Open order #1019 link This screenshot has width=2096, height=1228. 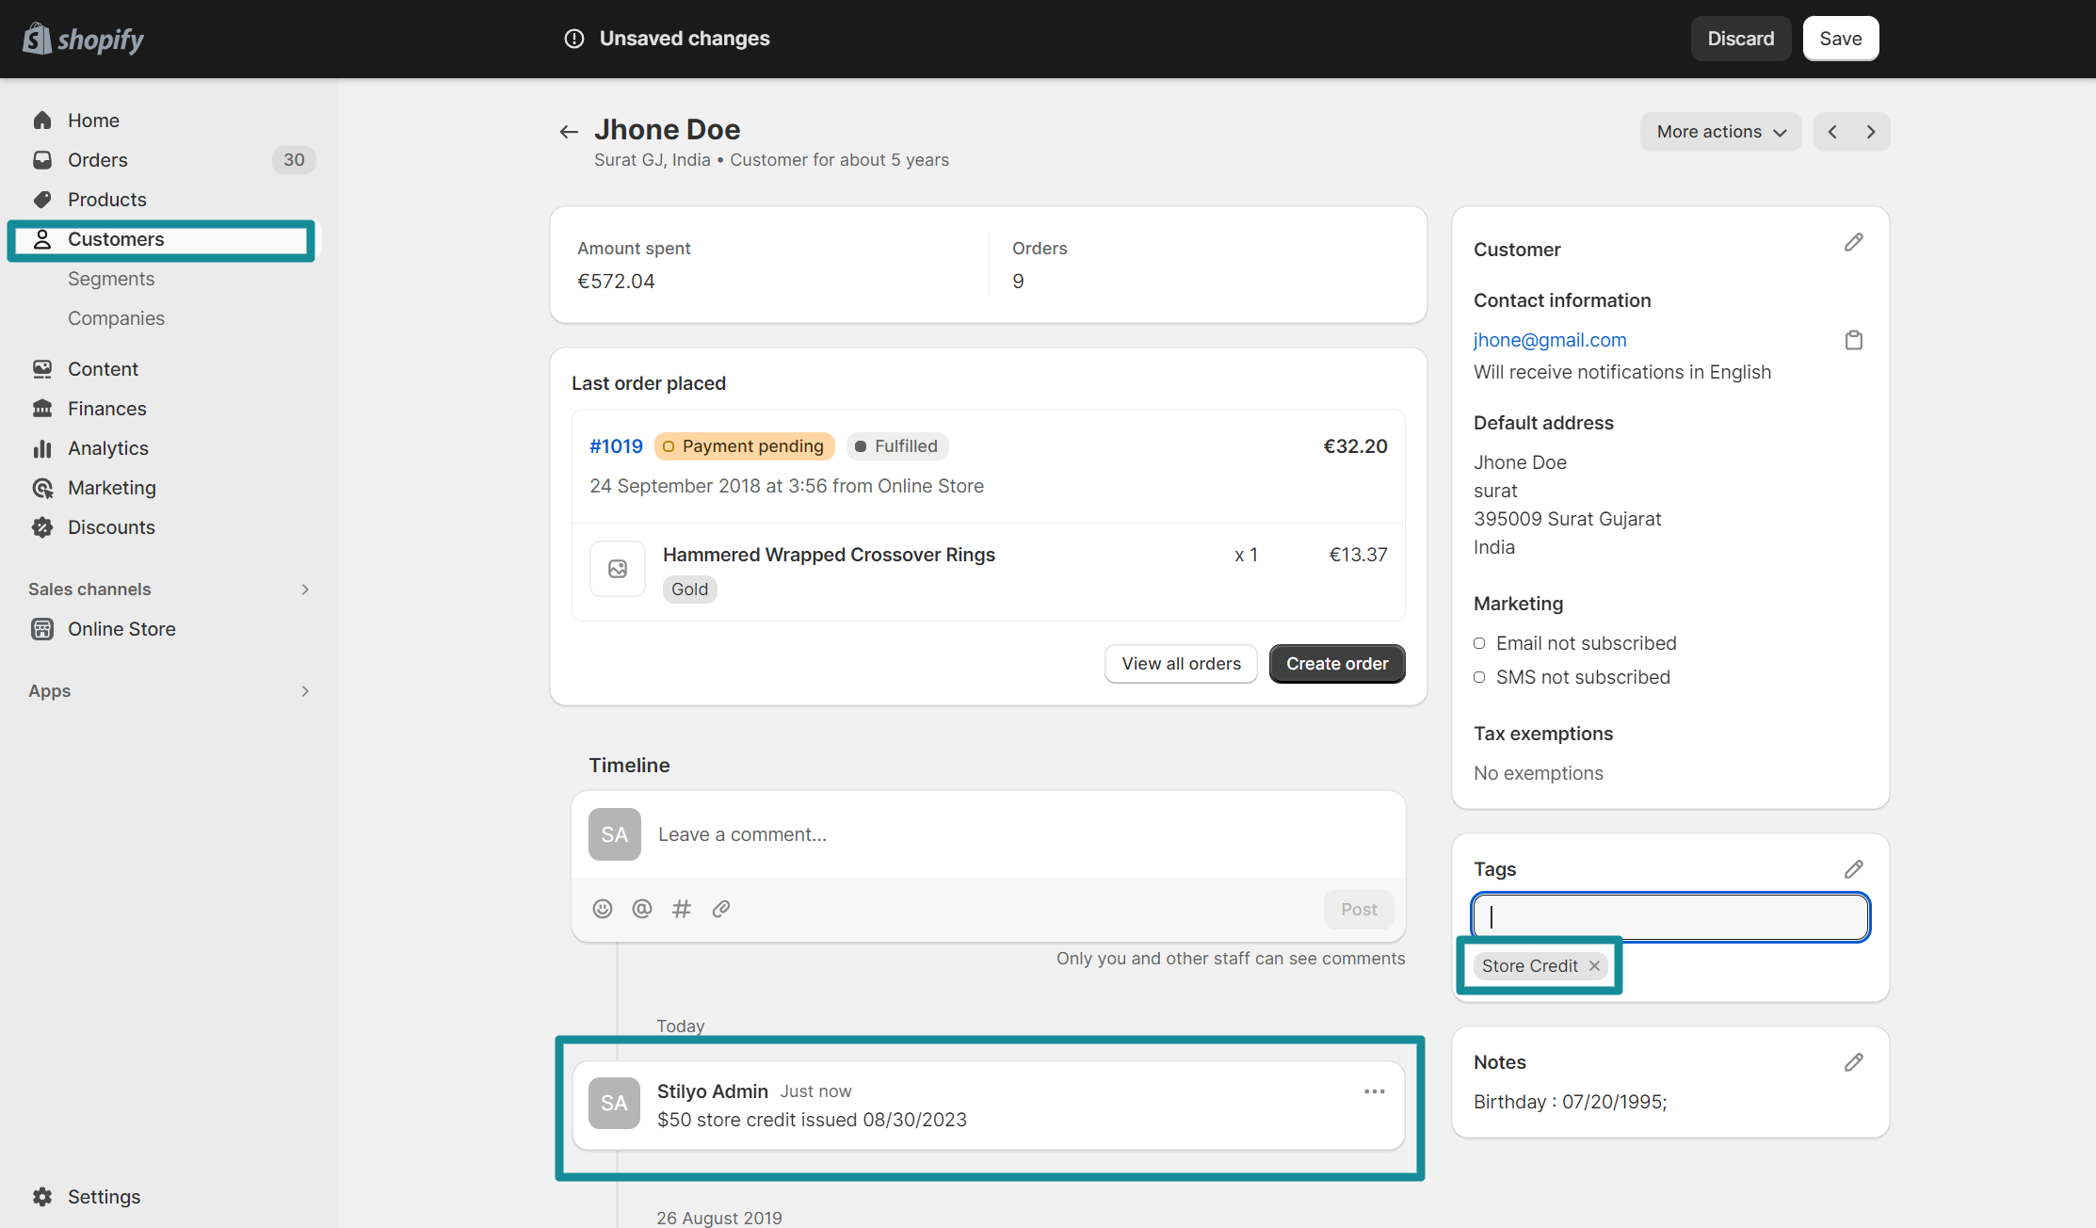(x=616, y=445)
